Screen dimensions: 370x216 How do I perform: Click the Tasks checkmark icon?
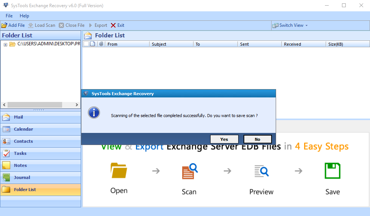click(6, 153)
